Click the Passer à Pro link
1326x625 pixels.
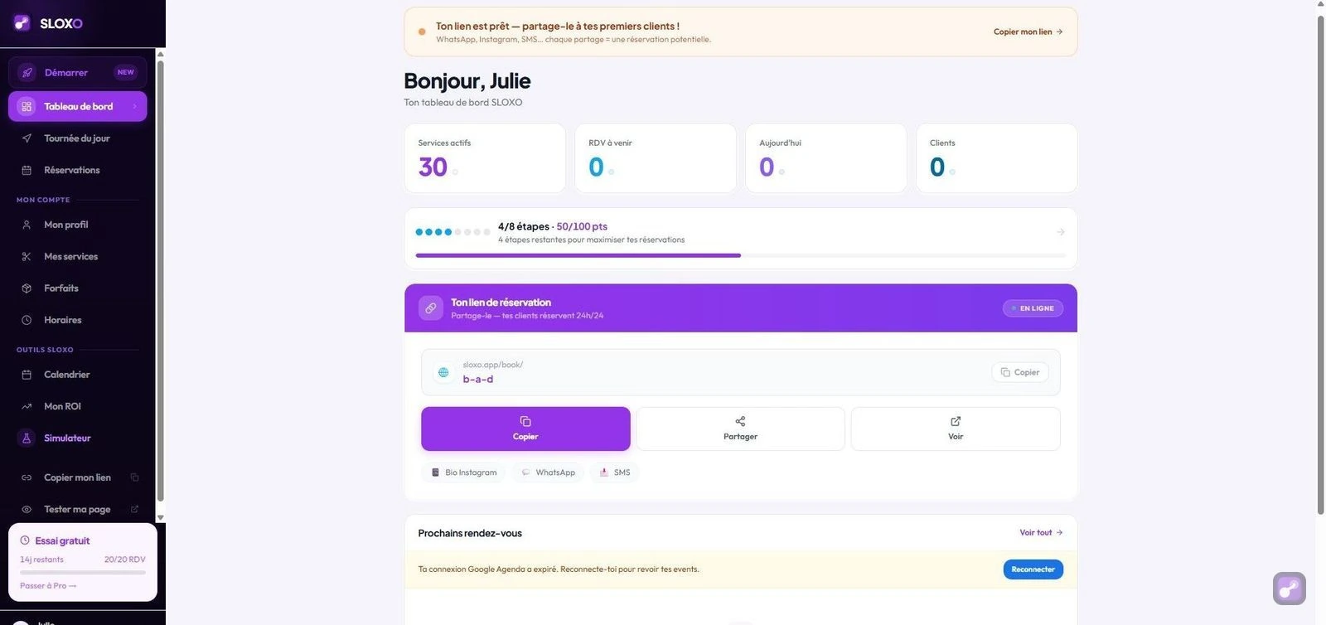[48, 586]
